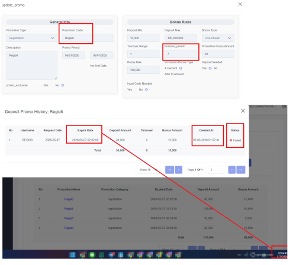Click the turnover_period input field
Screen dimensions: 296x265
tap(181, 54)
